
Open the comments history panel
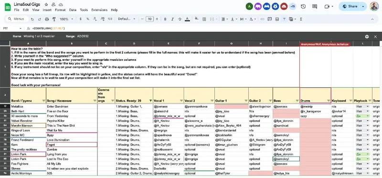tap(315, 7)
